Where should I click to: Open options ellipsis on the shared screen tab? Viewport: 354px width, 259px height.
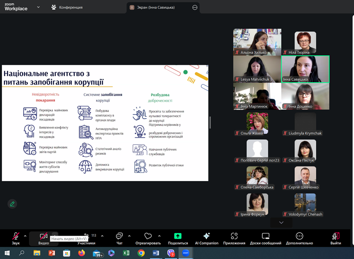[195, 8]
